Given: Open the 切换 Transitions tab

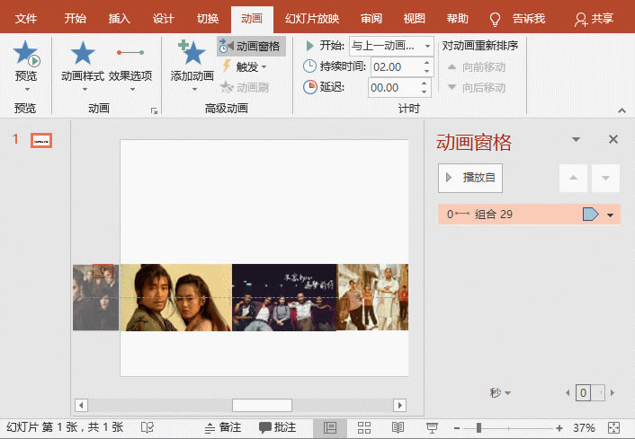Looking at the screenshot, I should [x=207, y=19].
